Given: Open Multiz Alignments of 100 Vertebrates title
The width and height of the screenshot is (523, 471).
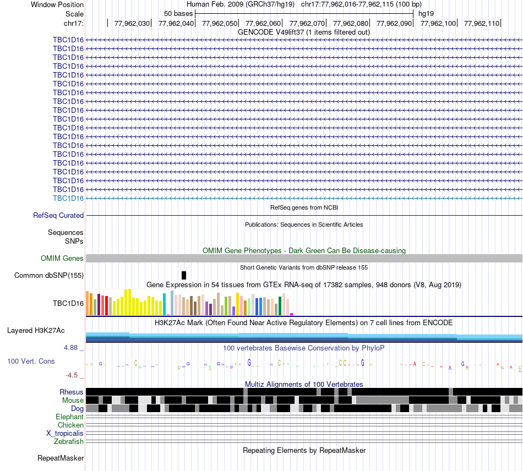Looking at the screenshot, I should pos(304,384).
